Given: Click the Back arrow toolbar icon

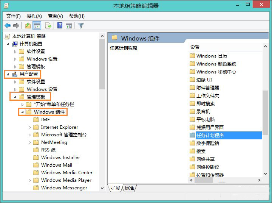Looking at the screenshot, I should (8, 26).
